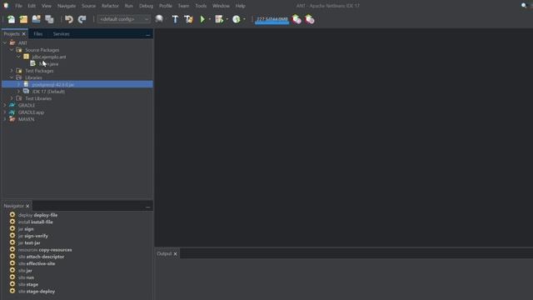Viewport: 533px width, 300px height.
Task: Close the Output tab
Action: [176, 253]
